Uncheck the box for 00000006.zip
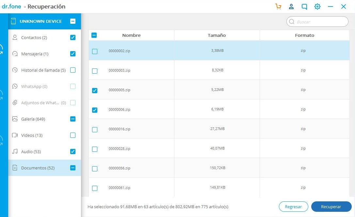This screenshot has width=355, height=217. click(x=95, y=110)
